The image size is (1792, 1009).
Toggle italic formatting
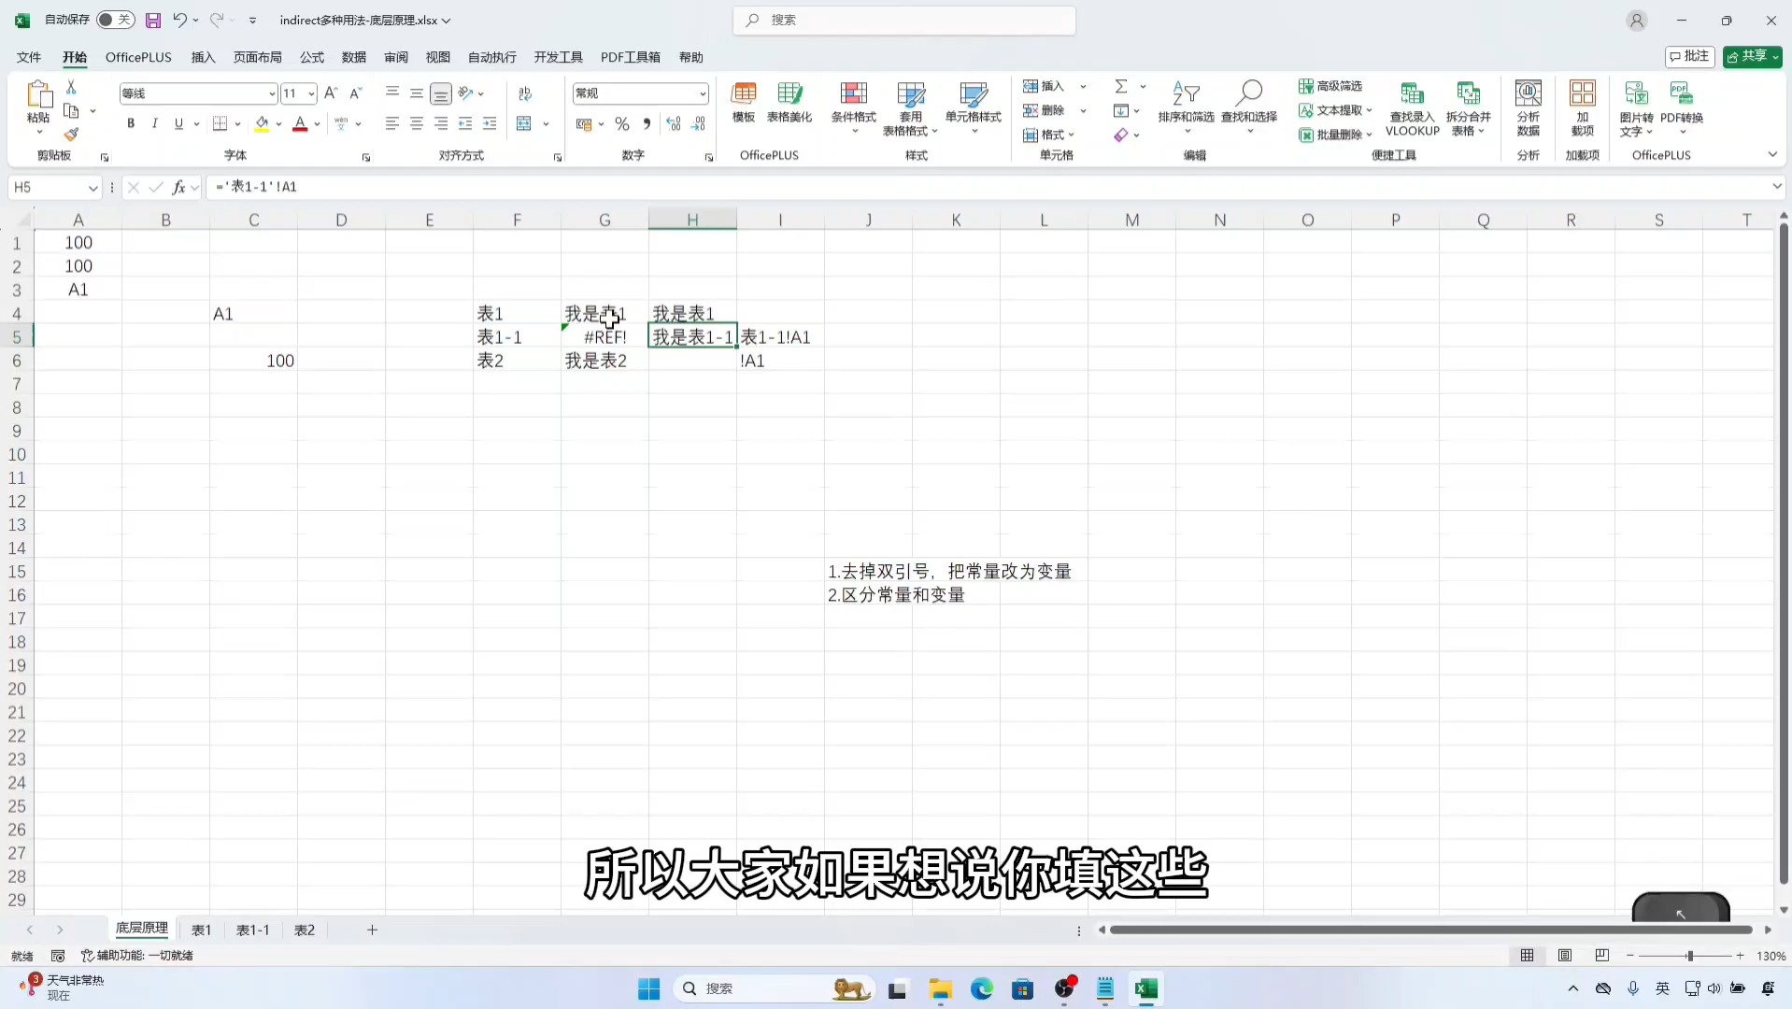[x=154, y=122]
